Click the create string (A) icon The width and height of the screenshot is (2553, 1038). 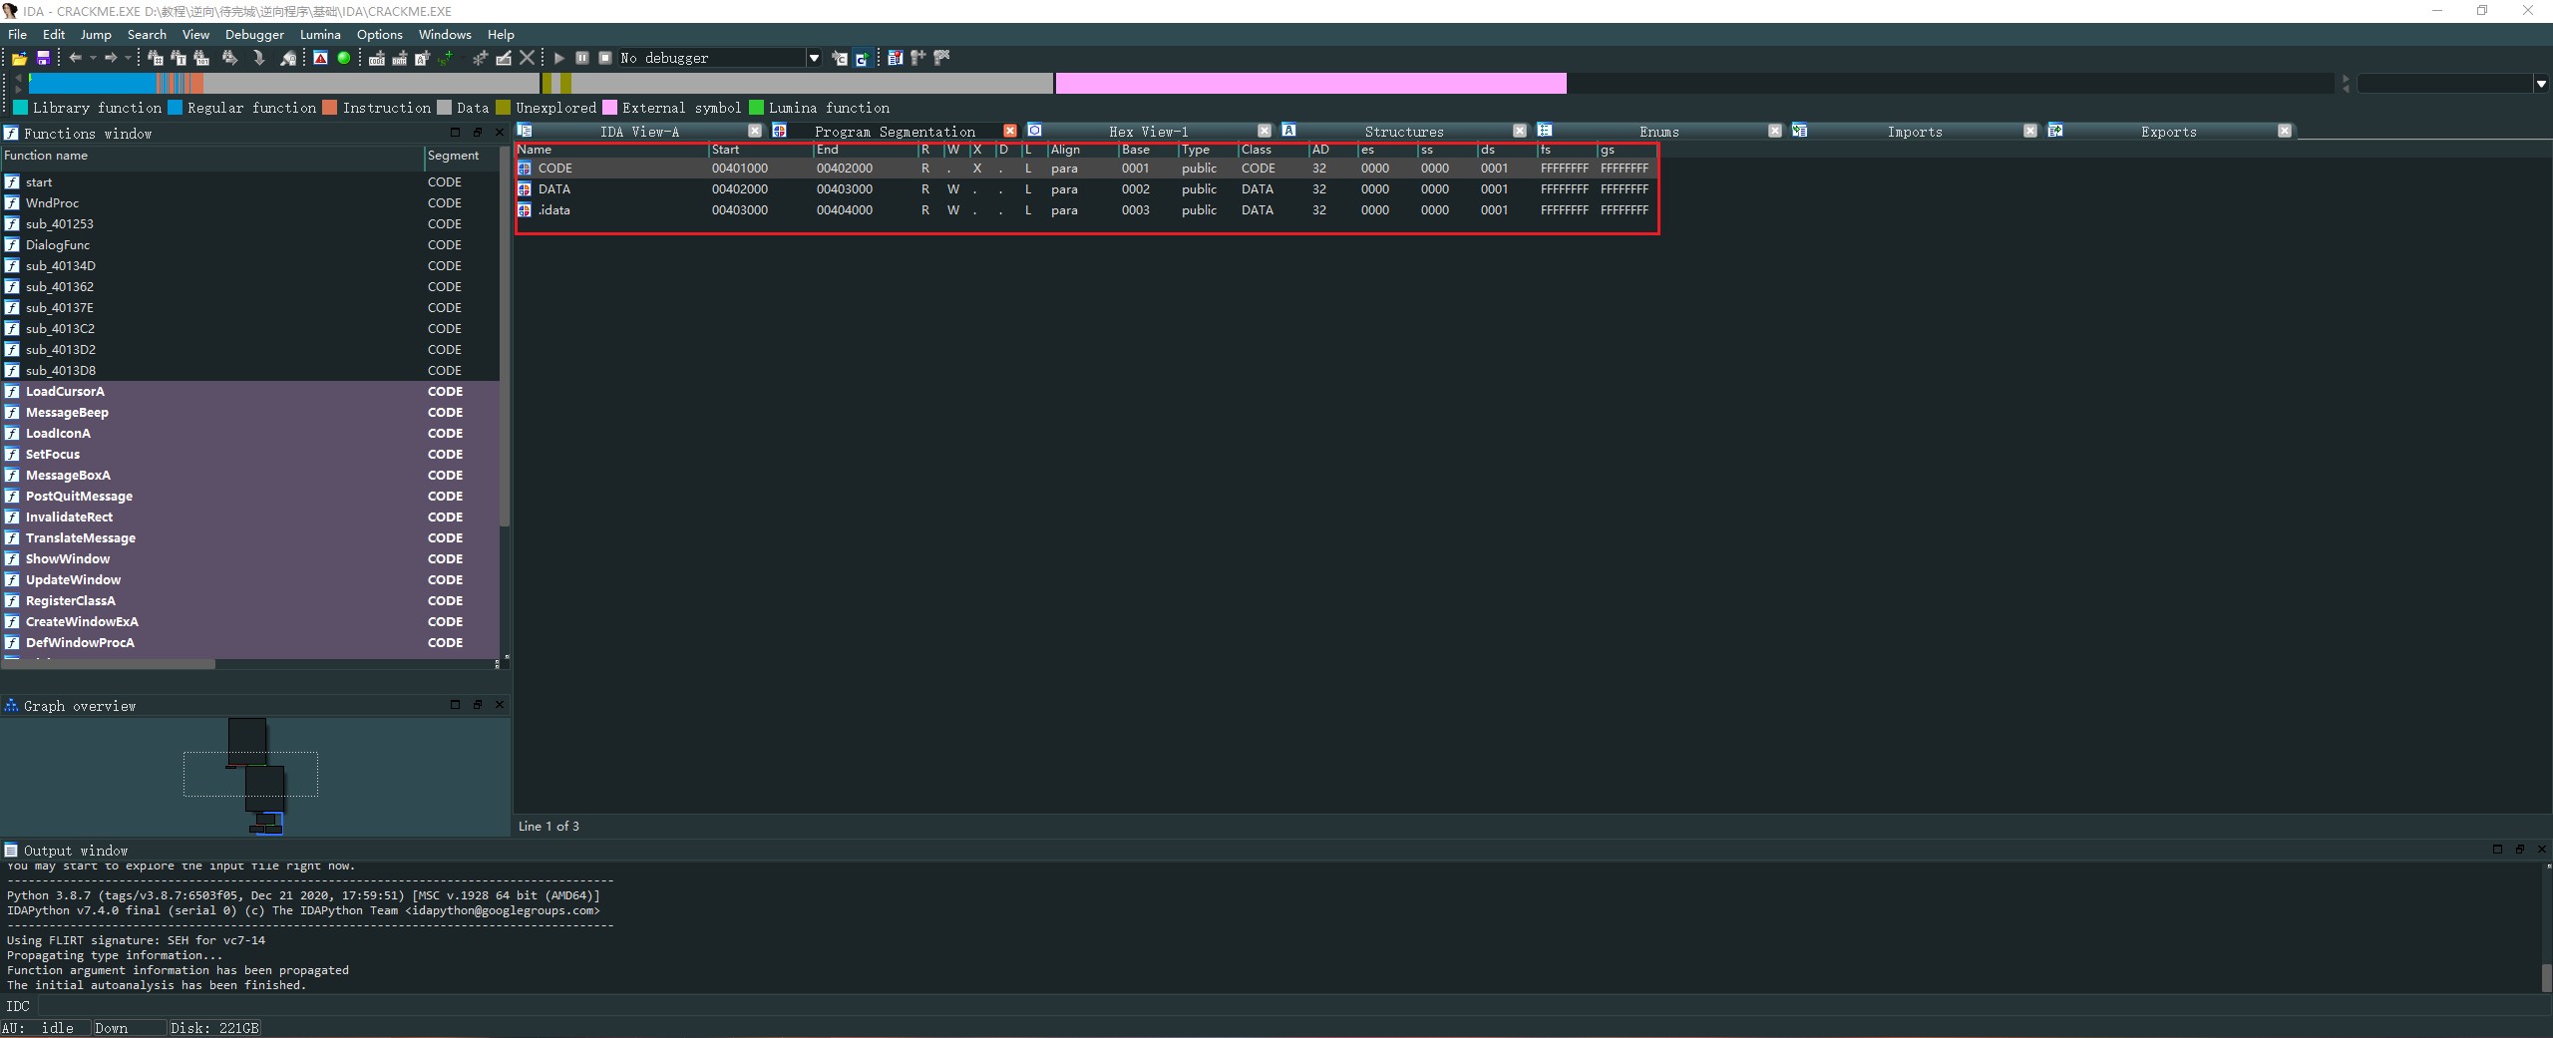pyautogui.click(x=422, y=58)
